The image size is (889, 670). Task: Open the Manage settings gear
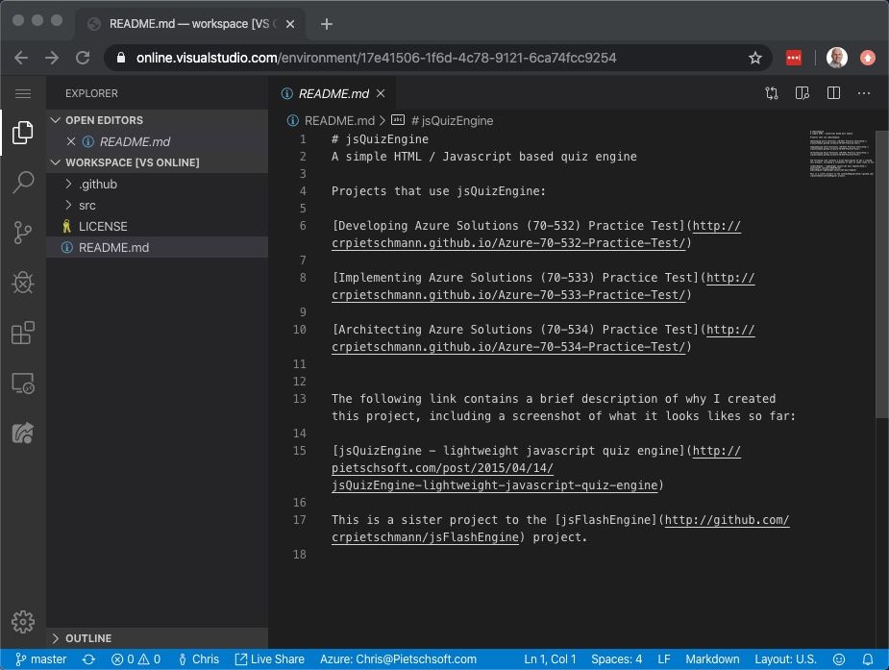tap(23, 622)
